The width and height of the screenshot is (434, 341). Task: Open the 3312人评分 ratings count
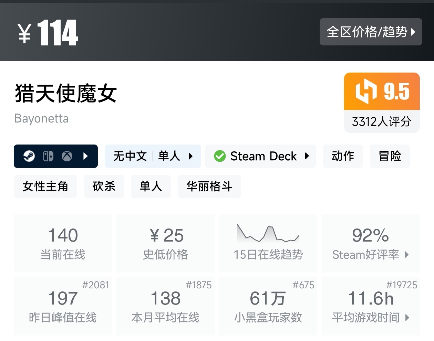pos(382,121)
